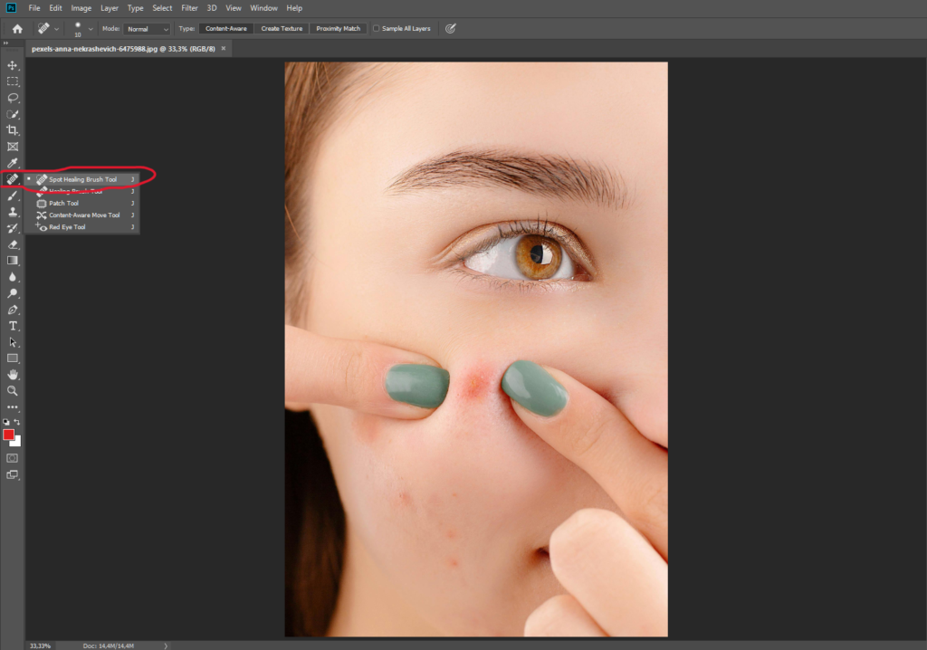This screenshot has height=650, width=927.
Task: Expand the tool preset picker arrow
Action: (58, 28)
